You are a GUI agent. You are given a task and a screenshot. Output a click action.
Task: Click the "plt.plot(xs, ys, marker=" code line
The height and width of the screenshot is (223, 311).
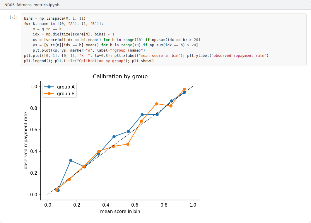click(89, 50)
